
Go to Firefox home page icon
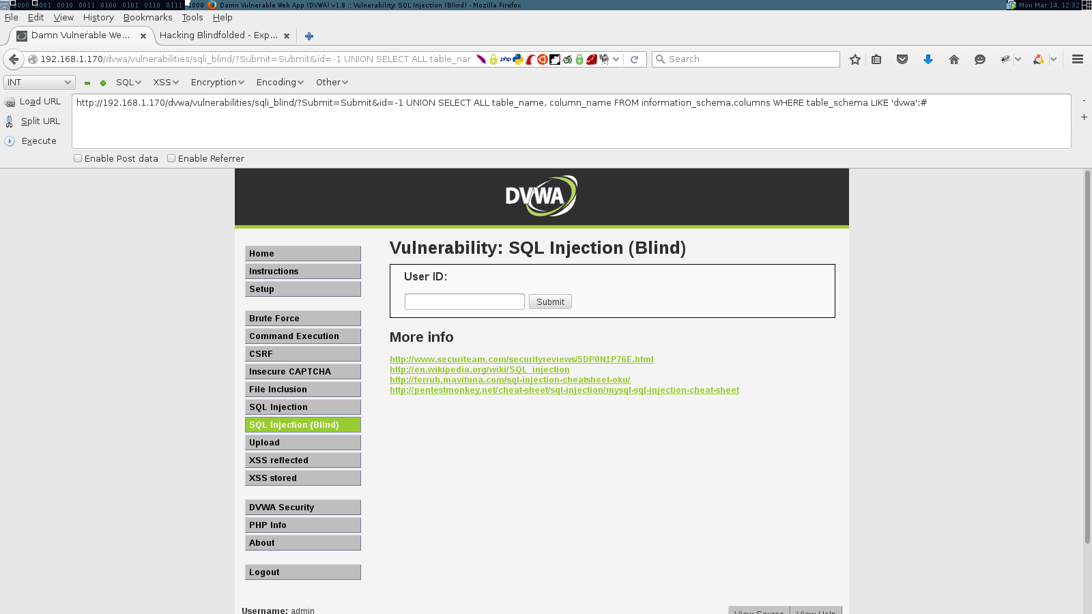click(x=954, y=59)
